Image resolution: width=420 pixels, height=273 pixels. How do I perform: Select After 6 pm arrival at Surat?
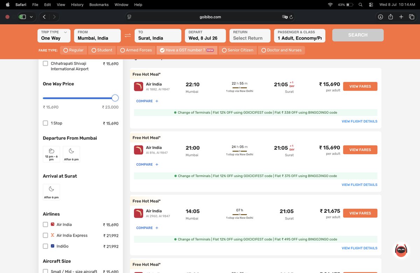[51, 192]
